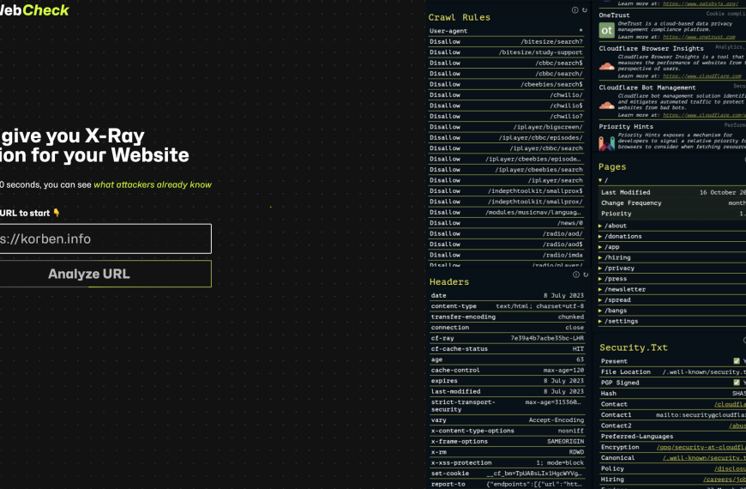Open the Canonical .well-known link in Security.Txt
Screen dimensions: 746x489
[x=704, y=457]
